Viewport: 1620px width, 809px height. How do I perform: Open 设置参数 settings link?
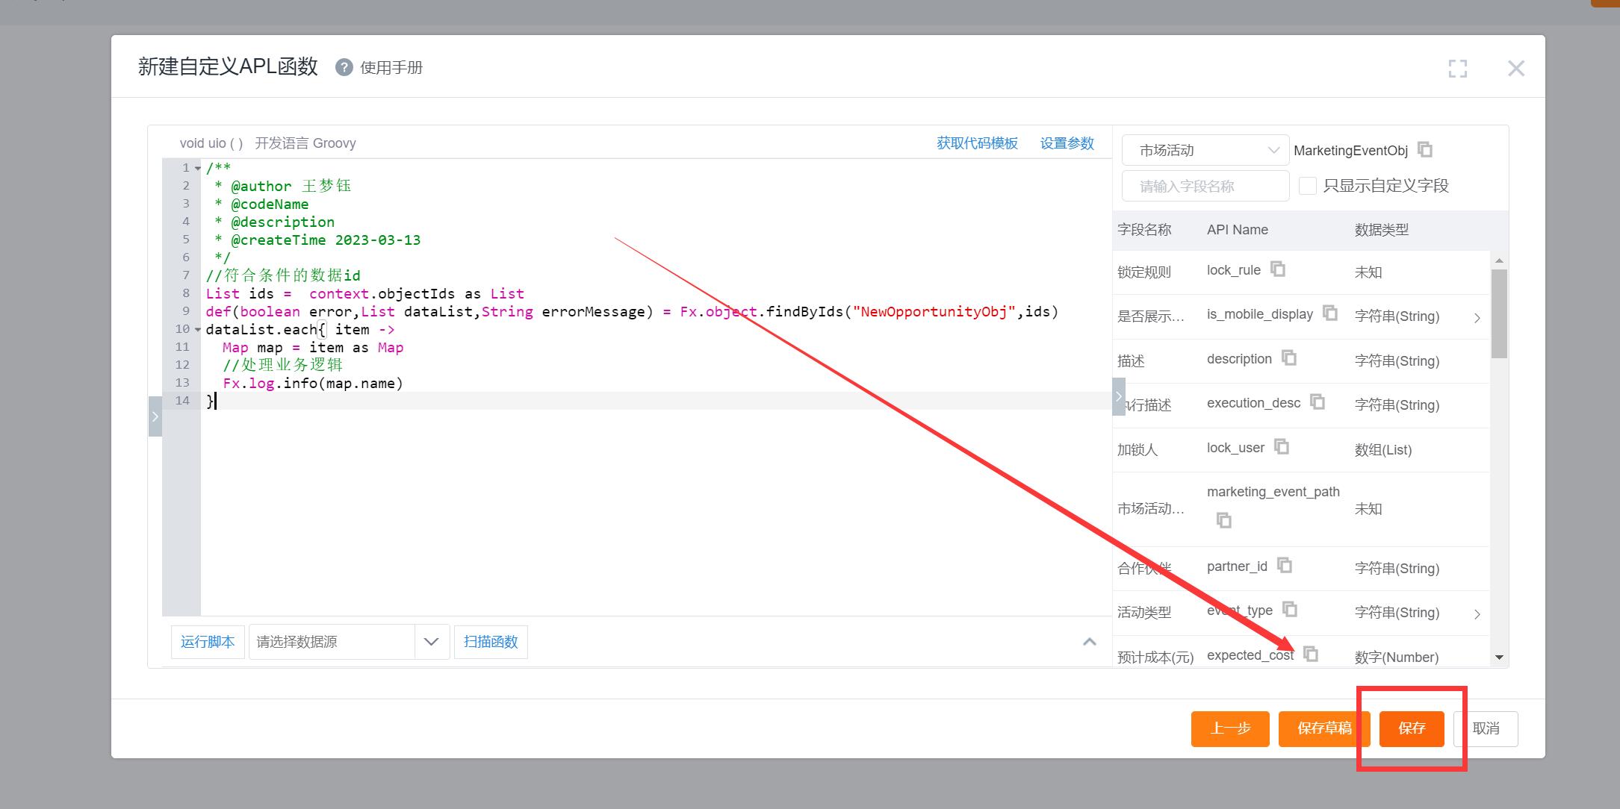[x=1067, y=143]
